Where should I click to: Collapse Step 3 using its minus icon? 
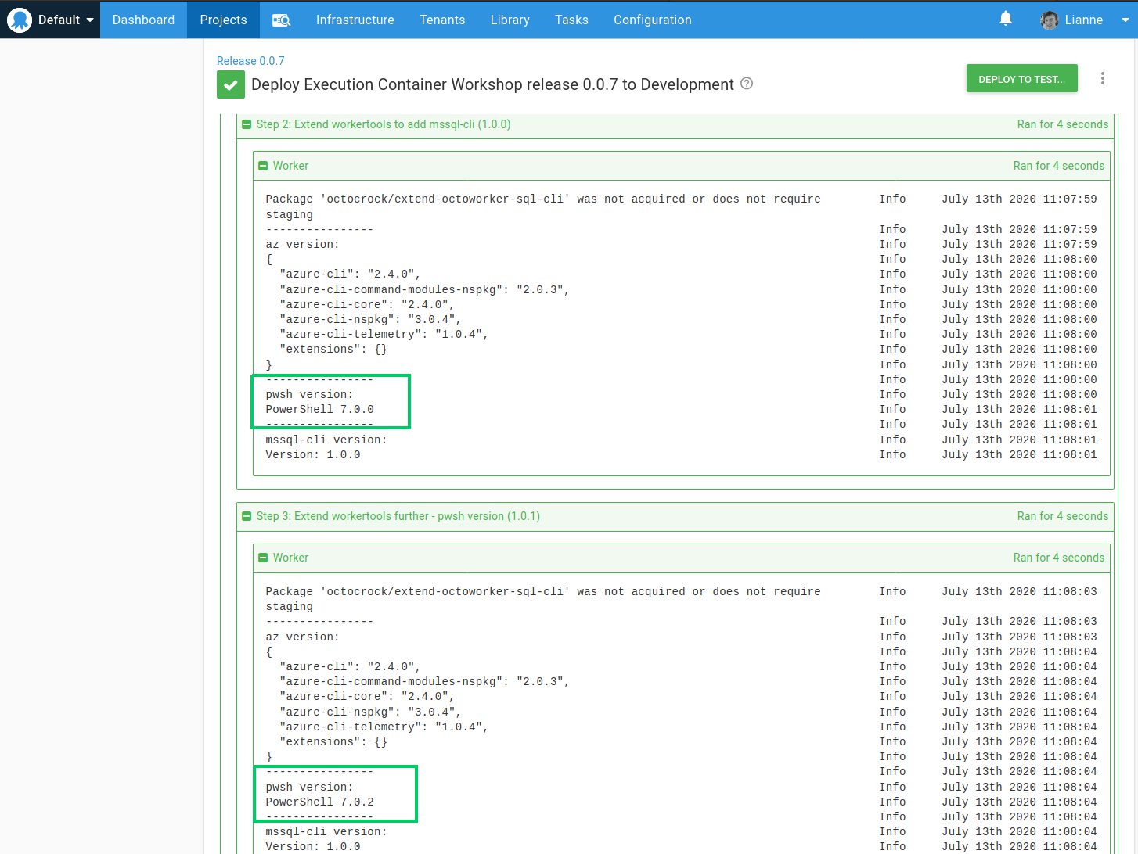[247, 516]
